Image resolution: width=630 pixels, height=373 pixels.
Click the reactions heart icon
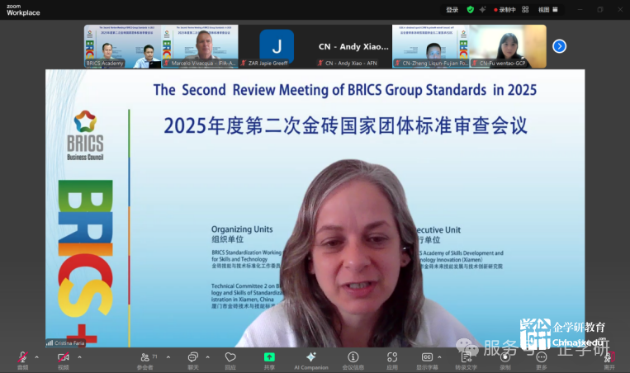pos(230,357)
